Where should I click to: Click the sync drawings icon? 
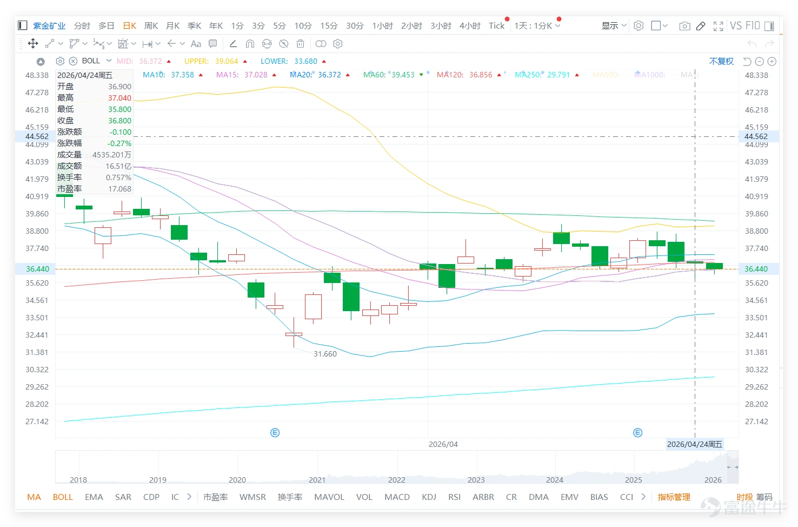[267, 44]
